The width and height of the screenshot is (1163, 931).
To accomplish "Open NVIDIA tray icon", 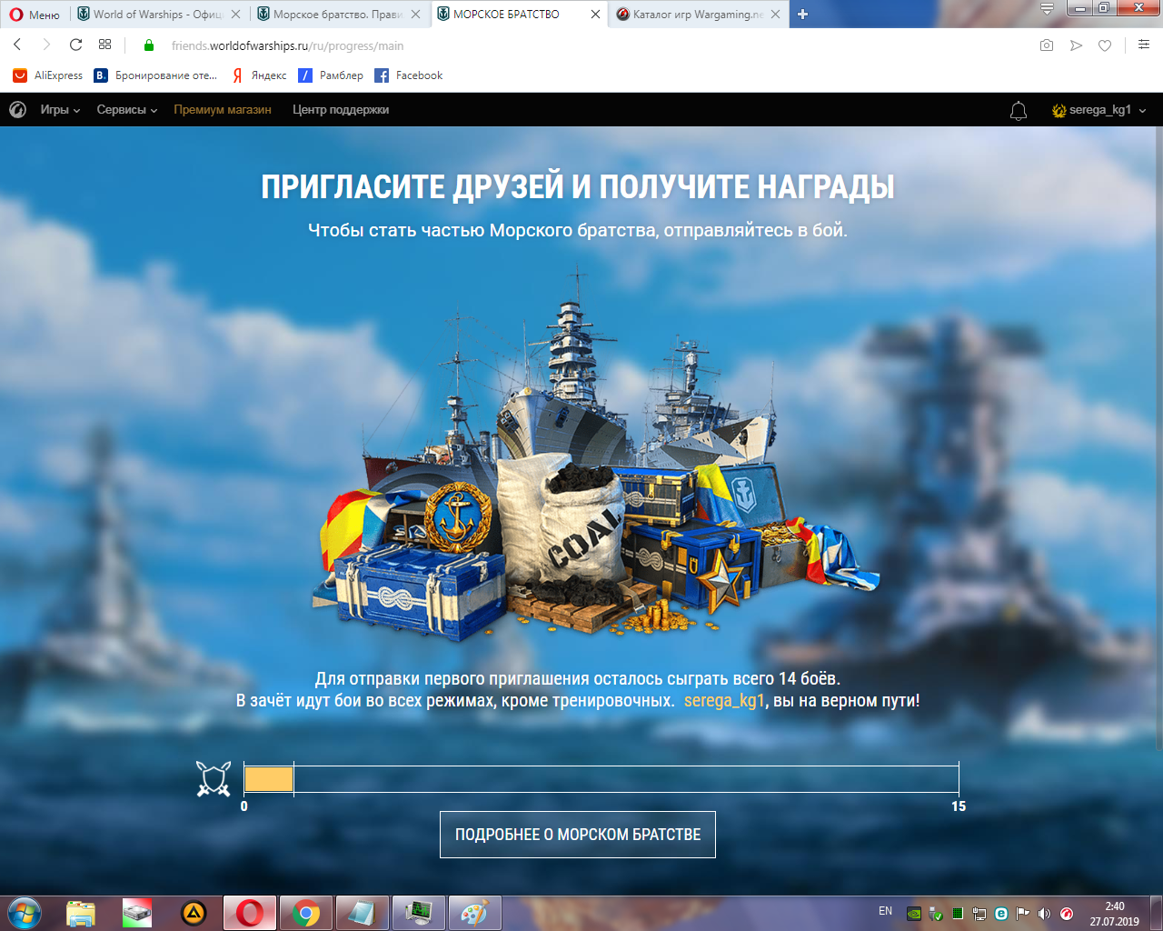I will point(914,914).
